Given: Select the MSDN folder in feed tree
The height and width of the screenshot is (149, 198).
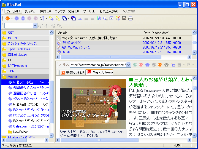Looking at the screenshot, I should 25,38.
